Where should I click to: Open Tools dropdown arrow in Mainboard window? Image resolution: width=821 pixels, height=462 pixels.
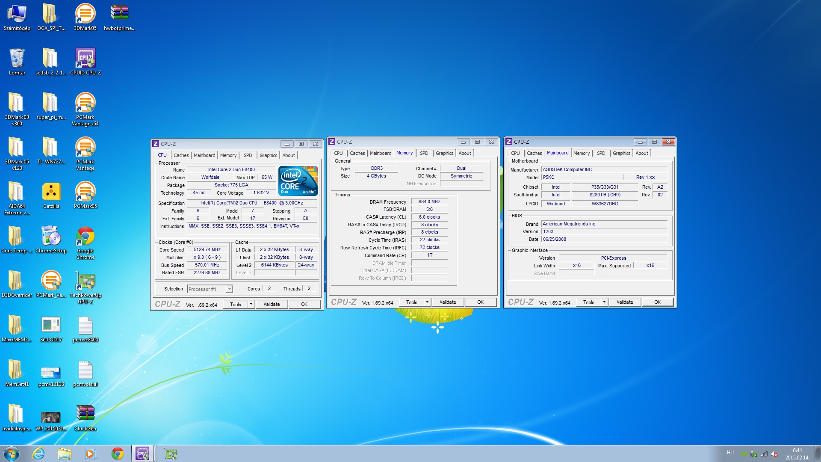pos(604,302)
